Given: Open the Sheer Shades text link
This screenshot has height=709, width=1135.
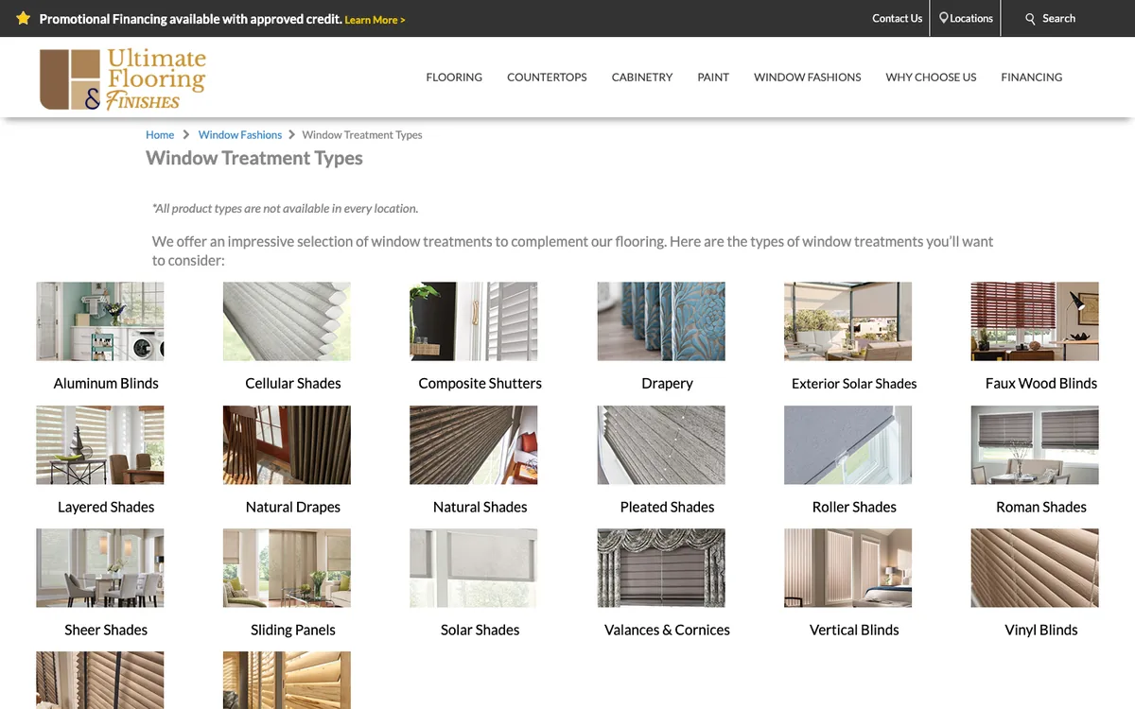Looking at the screenshot, I should point(106,631).
